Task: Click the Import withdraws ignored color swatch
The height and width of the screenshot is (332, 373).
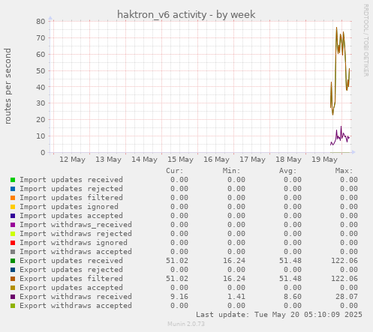Action: 13,243
